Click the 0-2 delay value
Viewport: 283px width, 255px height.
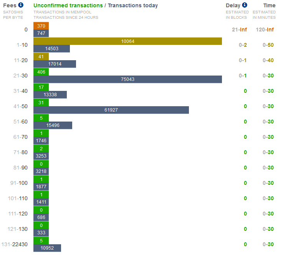243,45
